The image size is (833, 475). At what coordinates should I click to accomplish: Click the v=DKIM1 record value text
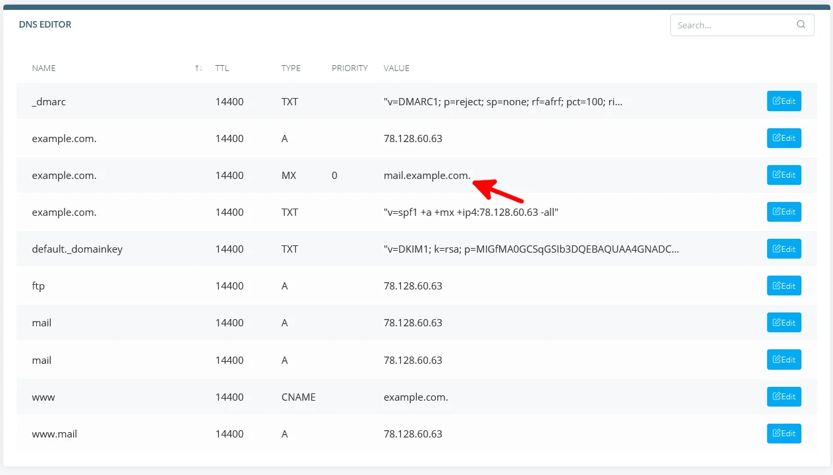531,249
